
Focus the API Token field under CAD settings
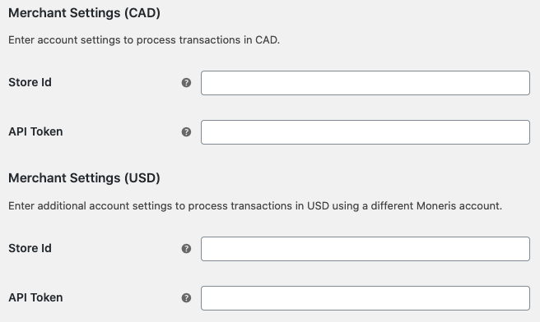click(x=365, y=132)
